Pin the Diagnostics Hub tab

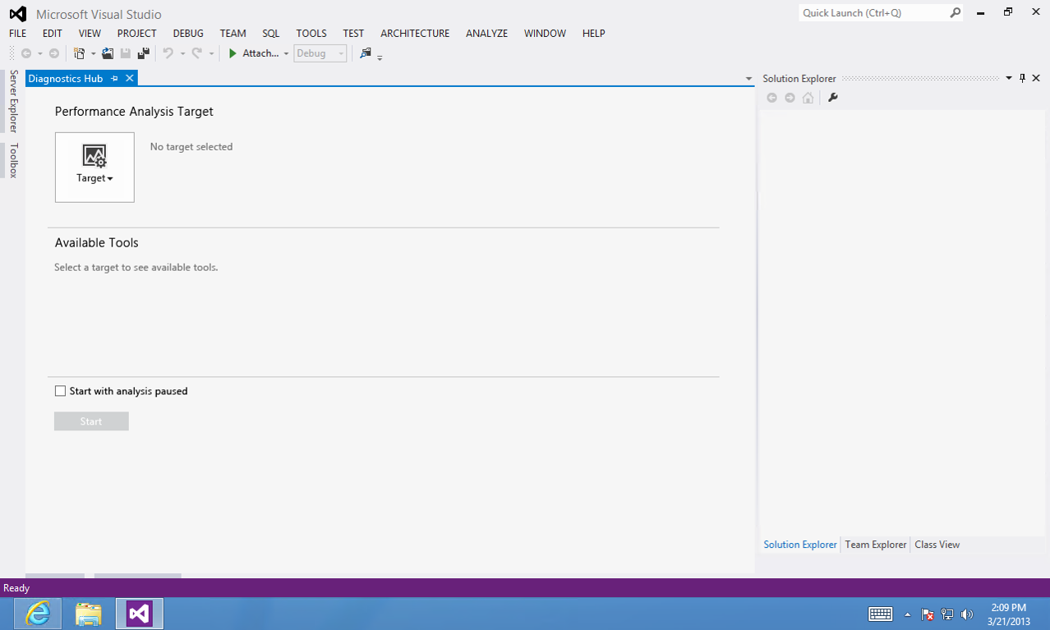[x=115, y=79]
